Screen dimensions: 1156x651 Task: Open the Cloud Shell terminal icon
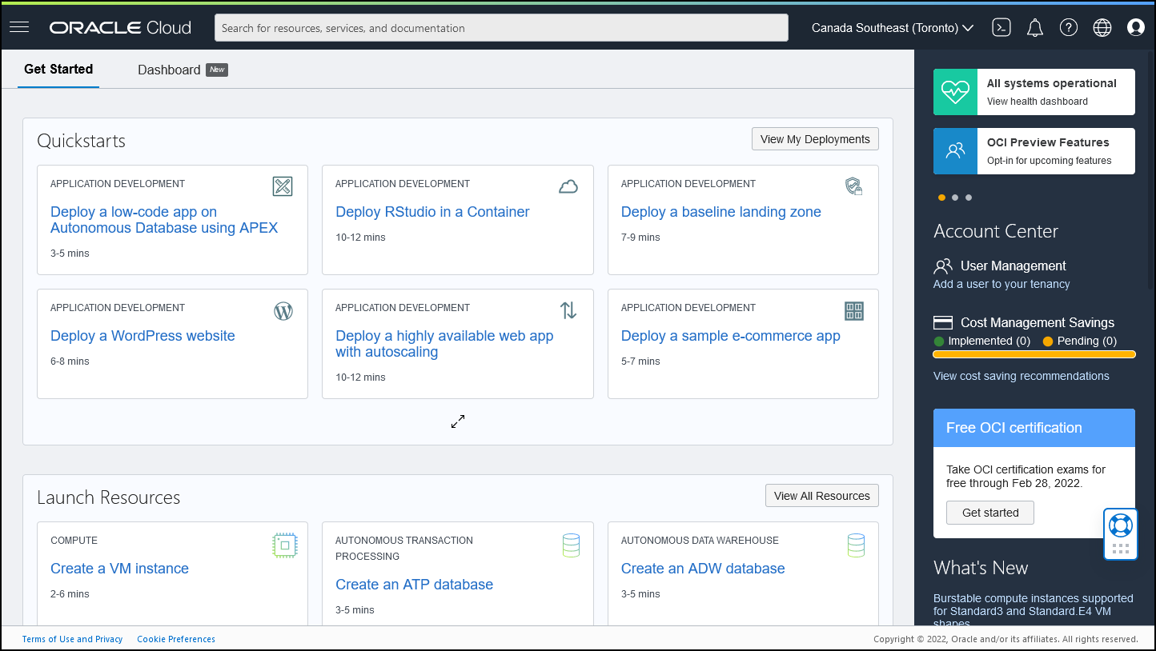[1001, 27]
